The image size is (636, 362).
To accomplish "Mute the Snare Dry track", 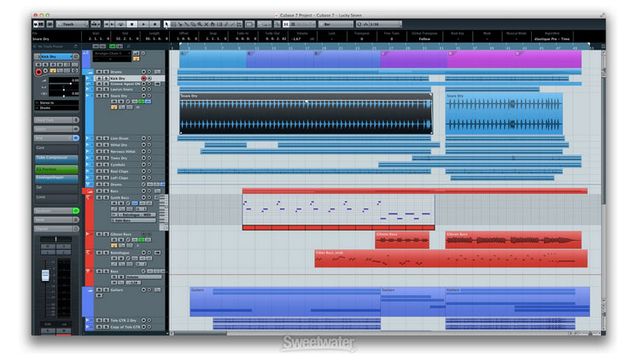I will pyautogui.click(x=99, y=96).
